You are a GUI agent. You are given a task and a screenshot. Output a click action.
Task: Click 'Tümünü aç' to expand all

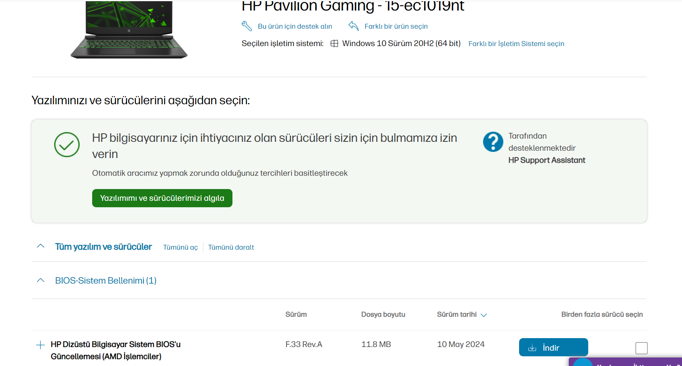point(181,247)
